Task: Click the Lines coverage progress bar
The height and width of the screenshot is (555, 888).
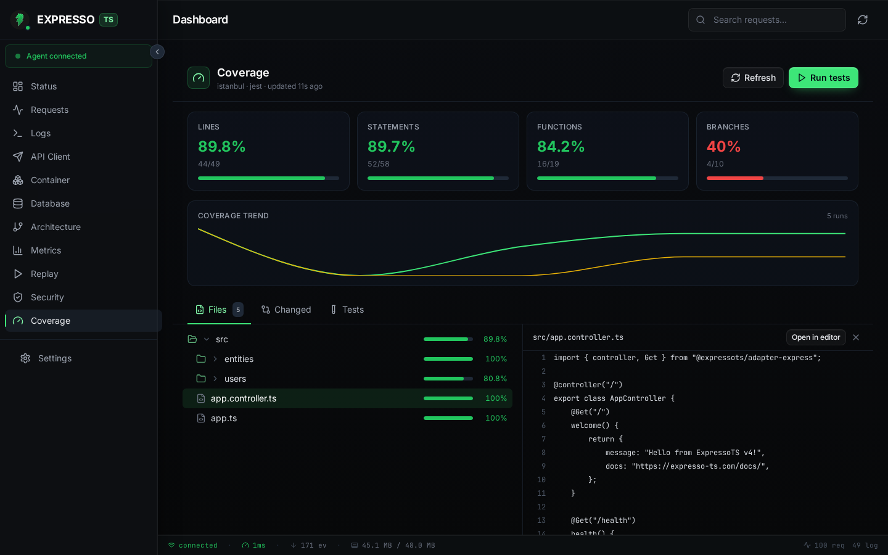Action: pos(268,178)
